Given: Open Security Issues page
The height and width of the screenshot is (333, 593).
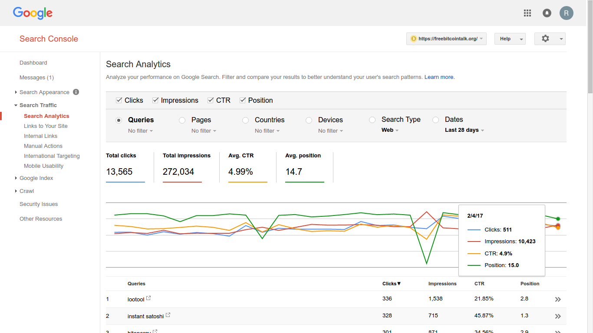Looking at the screenshot, I should tap(39, 204).
